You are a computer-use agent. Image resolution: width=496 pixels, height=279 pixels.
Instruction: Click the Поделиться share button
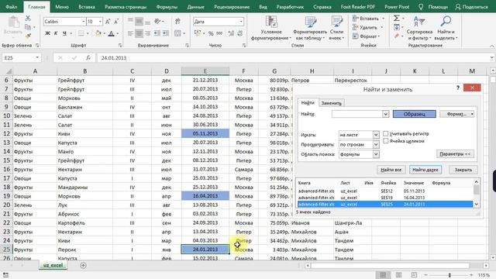coord(471,7)
